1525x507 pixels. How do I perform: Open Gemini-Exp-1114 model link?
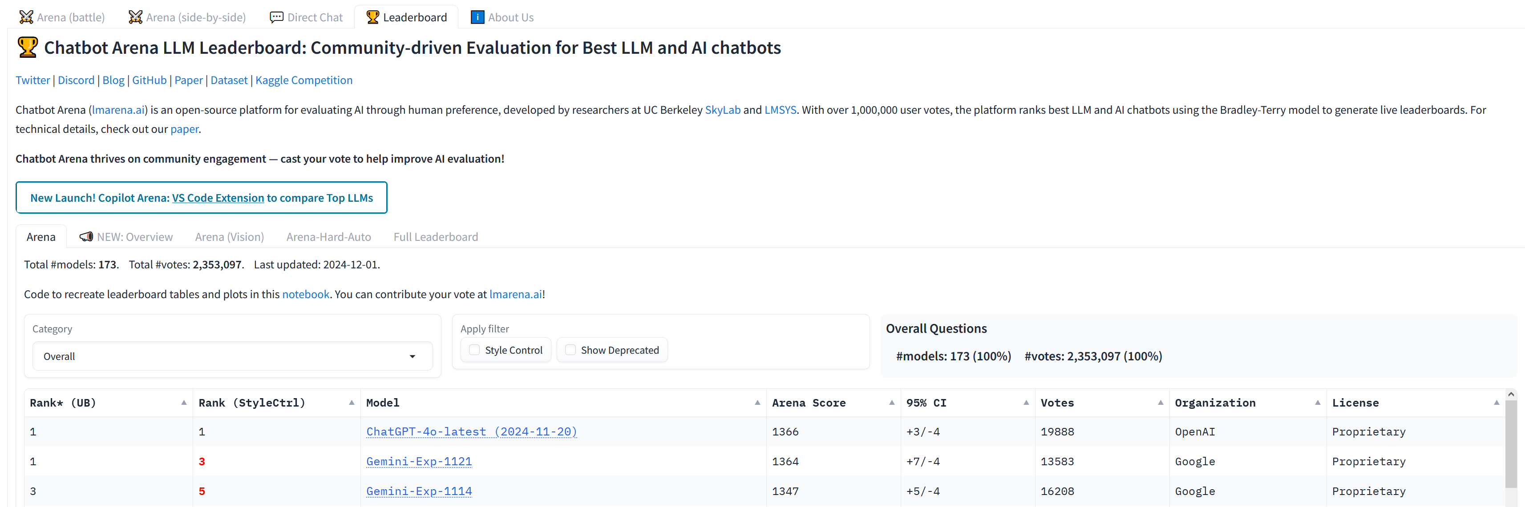(419, 491)
